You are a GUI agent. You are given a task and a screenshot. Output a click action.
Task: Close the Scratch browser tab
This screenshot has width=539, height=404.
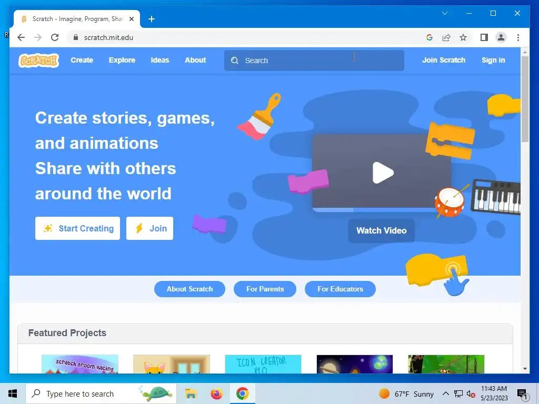131,19
